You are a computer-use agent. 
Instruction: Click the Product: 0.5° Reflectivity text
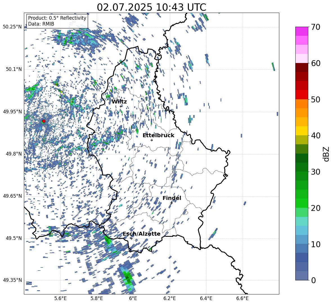(57, 18)
